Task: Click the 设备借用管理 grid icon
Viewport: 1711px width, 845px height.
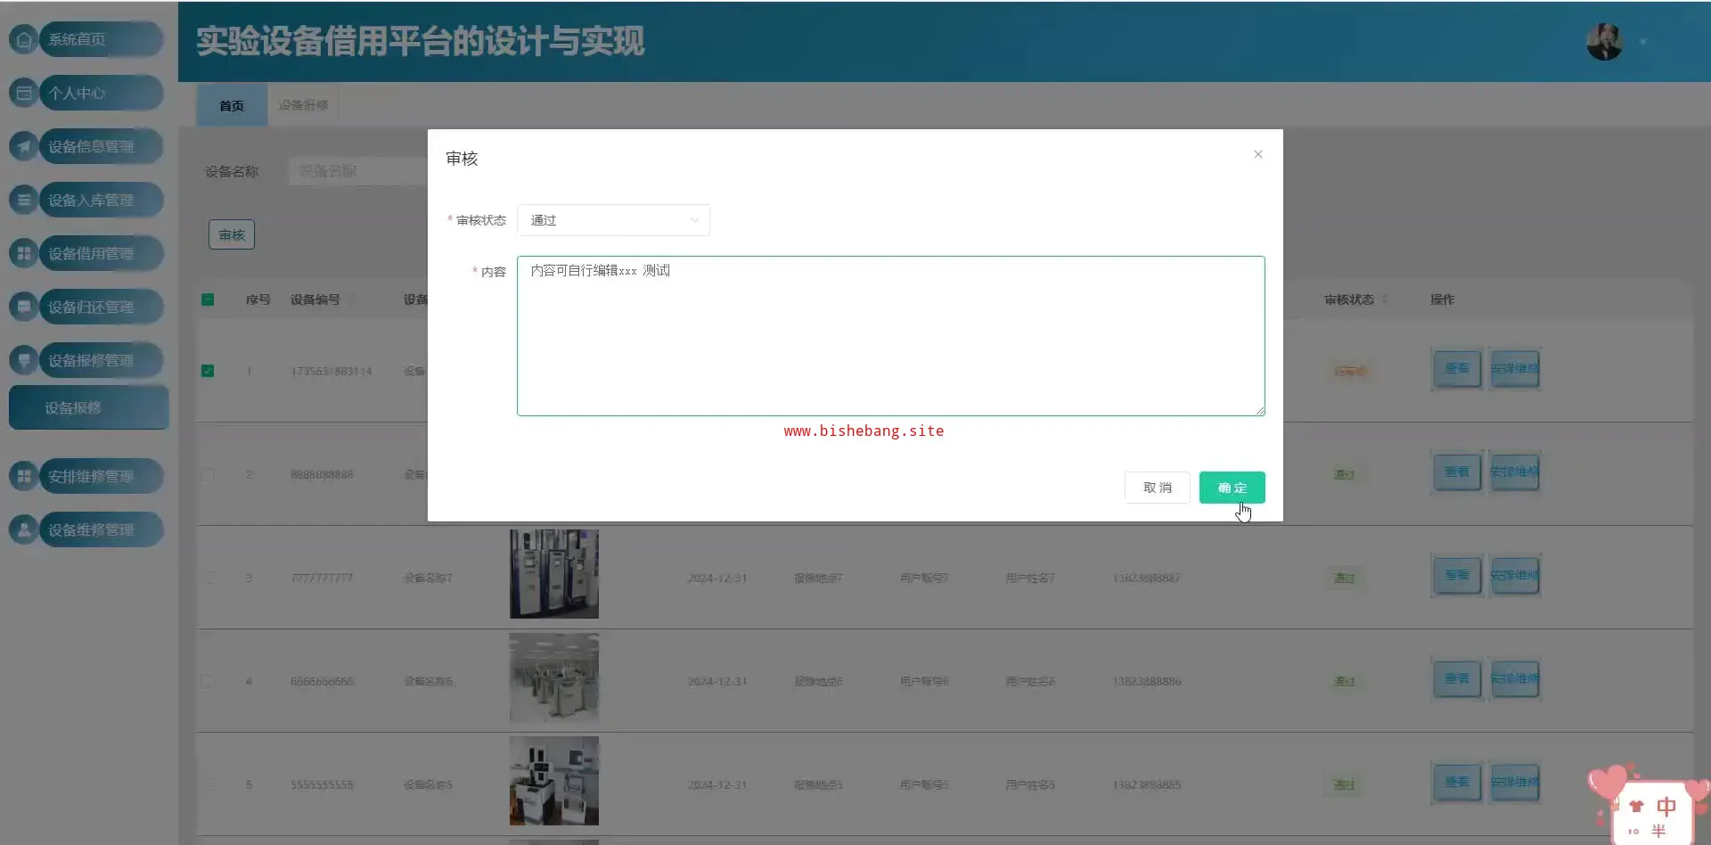Action: [x=24, y=253]
